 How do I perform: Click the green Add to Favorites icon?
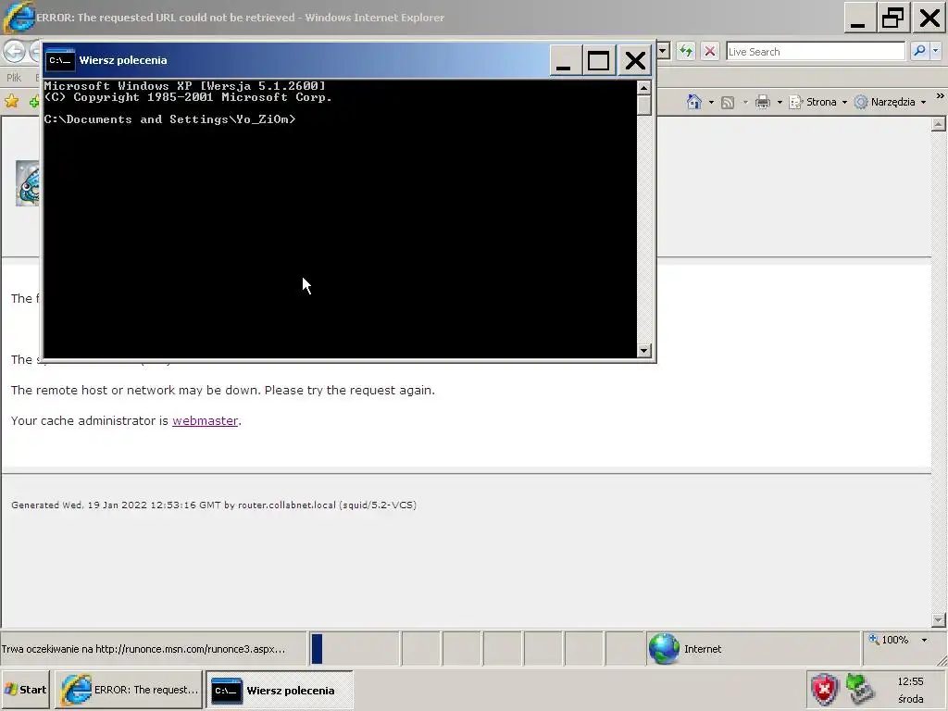[34, 101]
